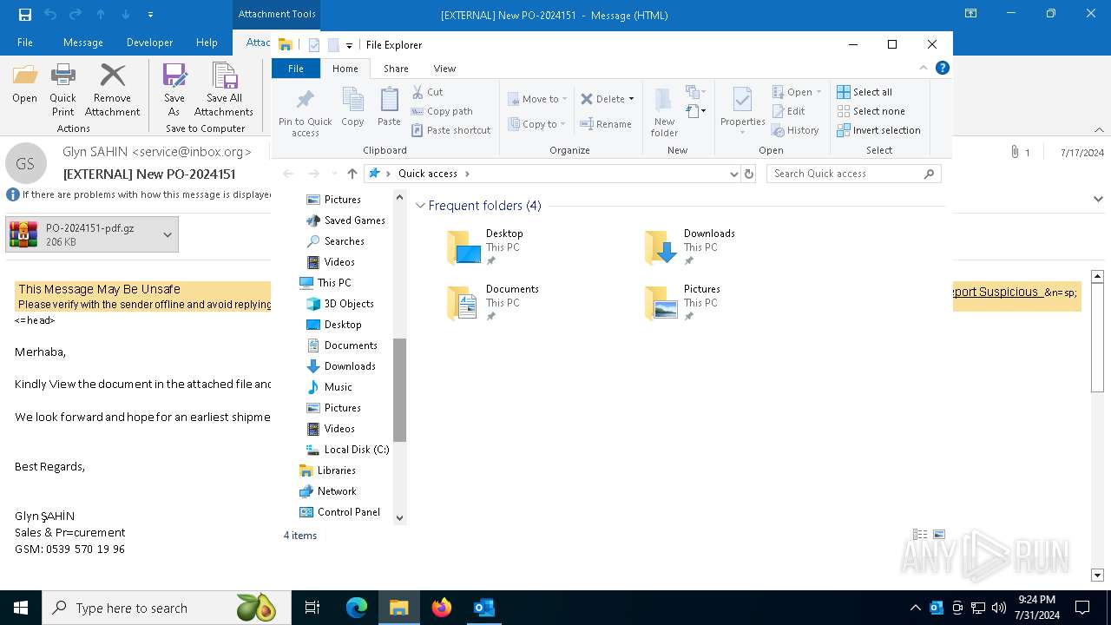
Task: Click the Properties checkmark icon
Action: [x=742, y=100]
